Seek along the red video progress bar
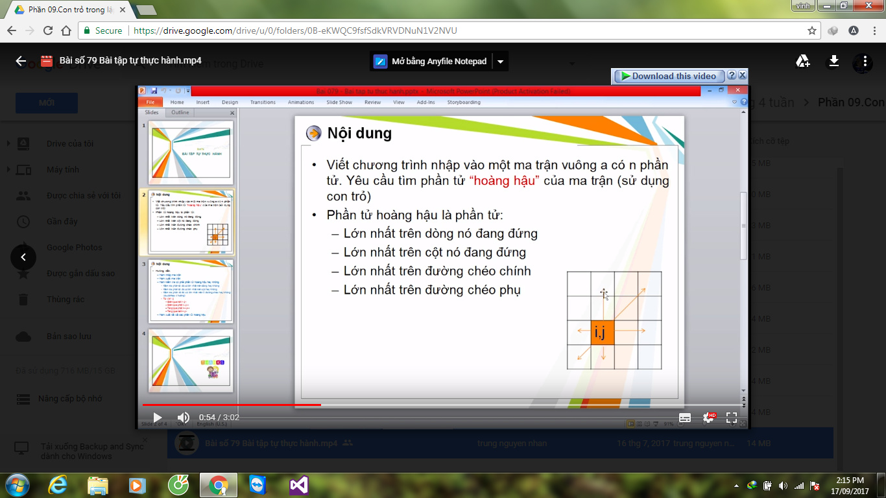Viewport: 886px width, 498px height. [442, 405]
